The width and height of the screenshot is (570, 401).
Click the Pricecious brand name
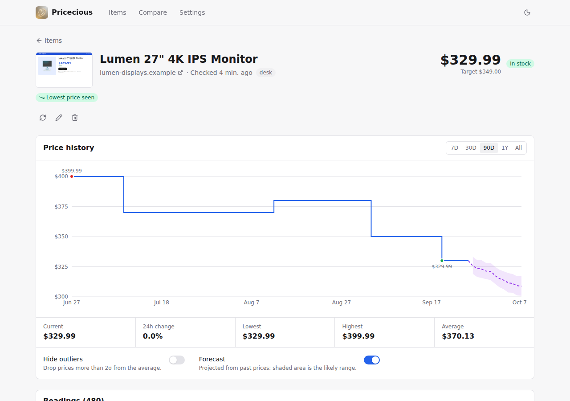[x=72, y=12]
